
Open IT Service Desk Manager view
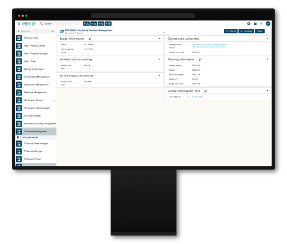coord(36,143)
